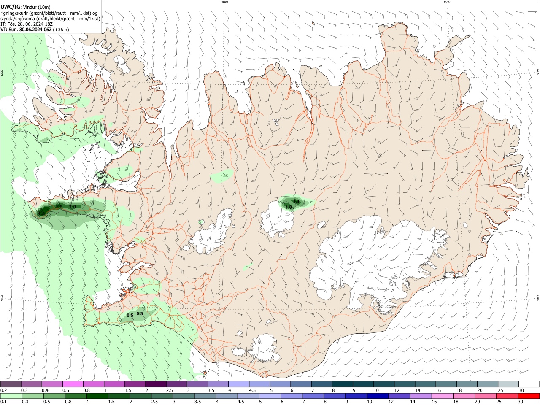Select the darkest green 1 swatch in lower color bar
Screen dimensions: 540x405
(x=97, y=396)
